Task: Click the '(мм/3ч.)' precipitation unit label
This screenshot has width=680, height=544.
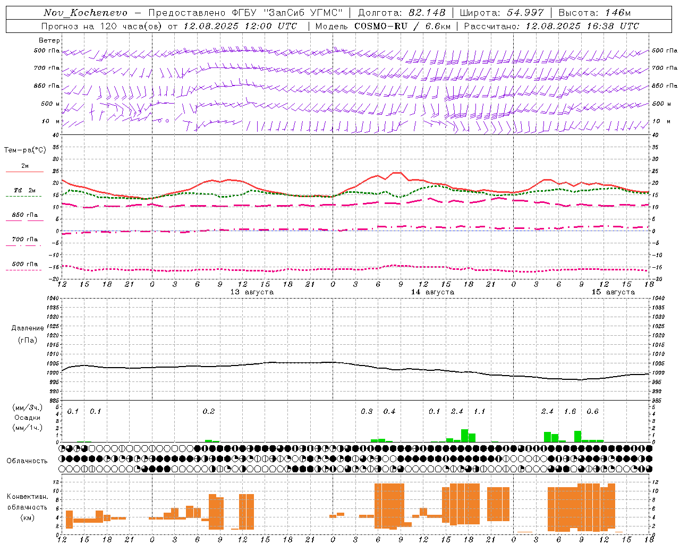Action: tap(27, 408)
